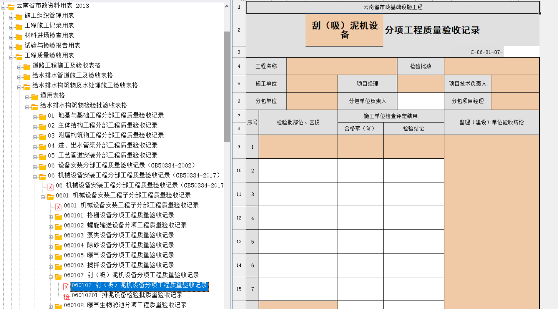This screenshot has width=558, height=309.
Task: Click folder icon of 施工组织管理用表
Action: pos(19,17)
